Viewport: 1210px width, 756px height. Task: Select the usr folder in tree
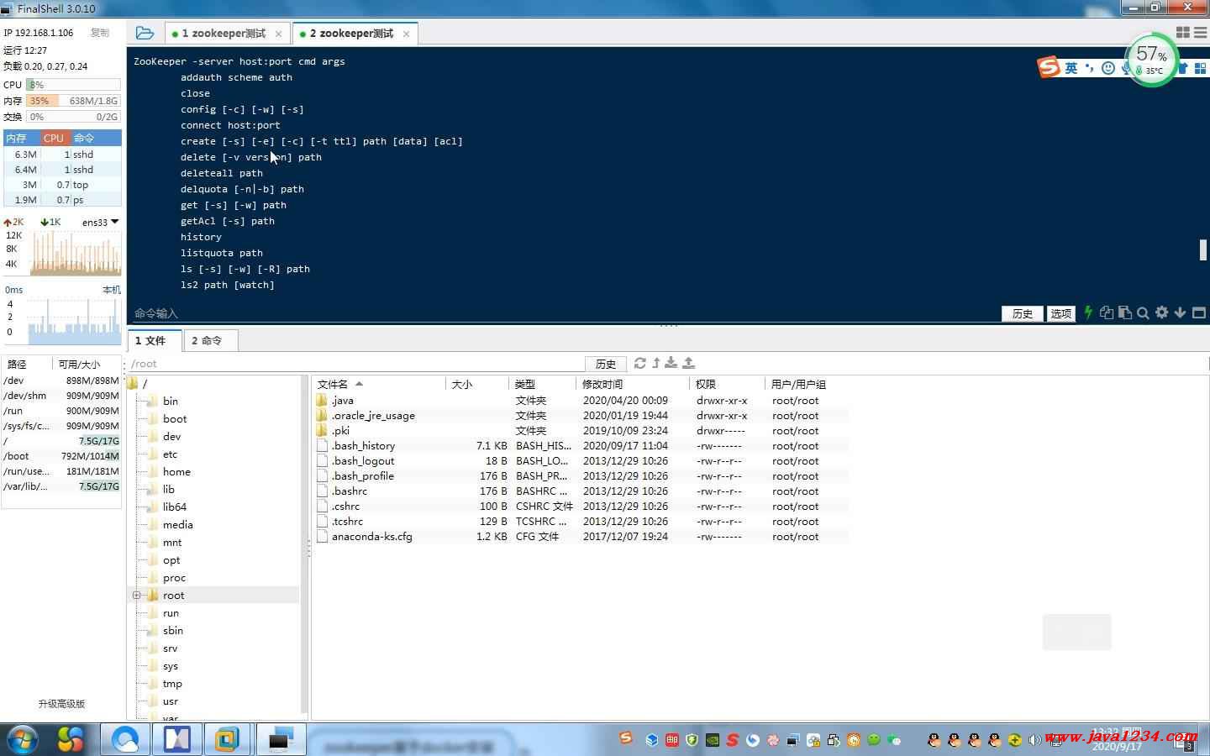click(171, 701)
